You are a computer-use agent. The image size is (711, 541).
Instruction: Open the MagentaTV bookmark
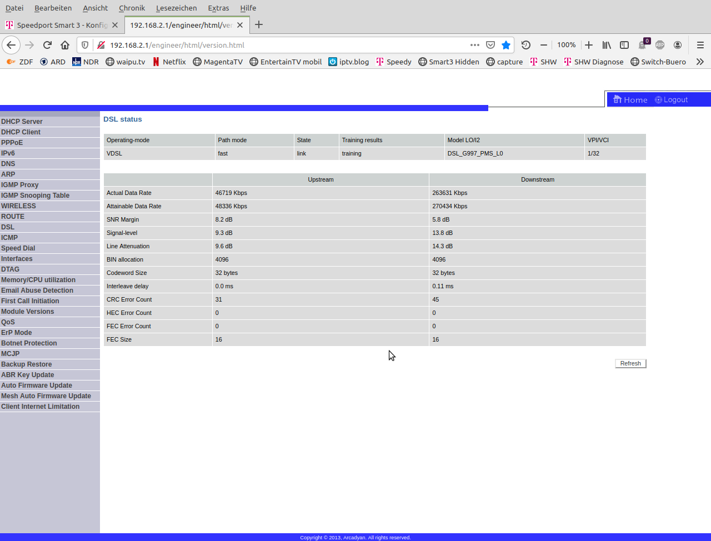217,62
